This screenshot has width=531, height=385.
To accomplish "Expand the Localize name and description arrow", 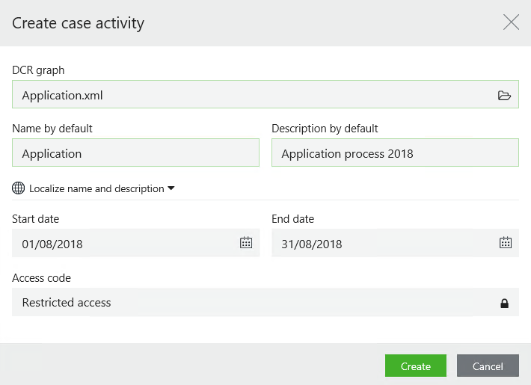I will (x=171, y=188).
